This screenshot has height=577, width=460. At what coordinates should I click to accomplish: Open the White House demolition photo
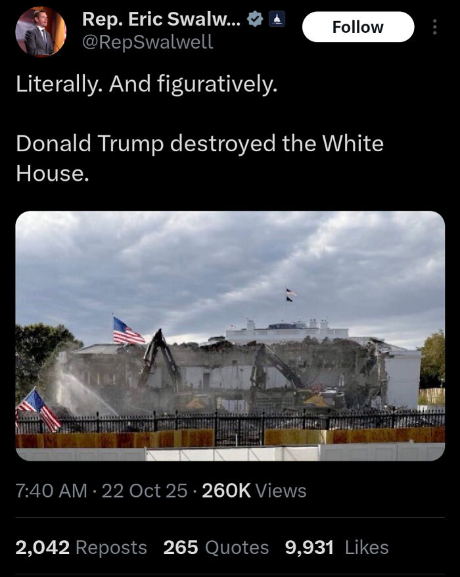230,336
